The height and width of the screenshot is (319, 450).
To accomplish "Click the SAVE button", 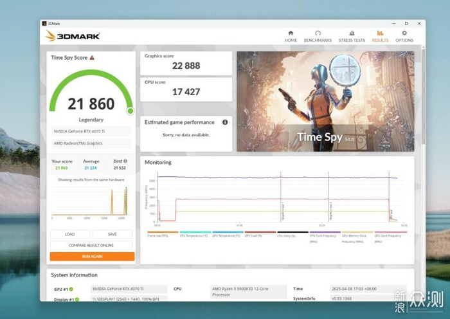I will pyautogui.click(x=113, y=234).
